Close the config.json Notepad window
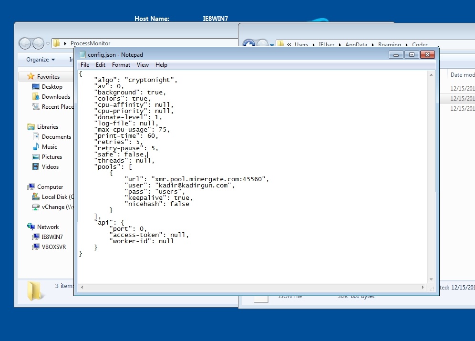Viewport: 475px width, 341px height. click(x=427, y=54)
